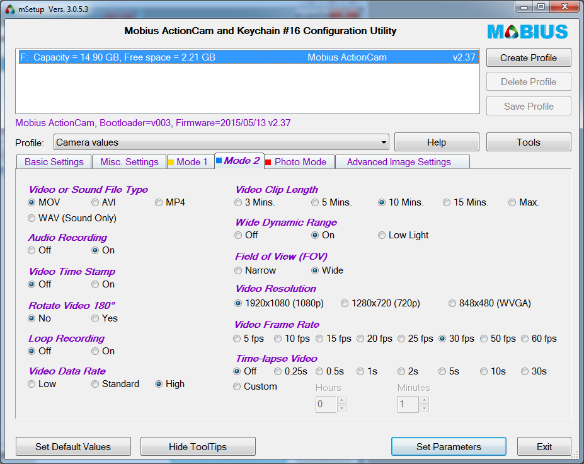Set Video Clip Length to Max.
Viewport: 584px width, 464px height.
point(524,202)
